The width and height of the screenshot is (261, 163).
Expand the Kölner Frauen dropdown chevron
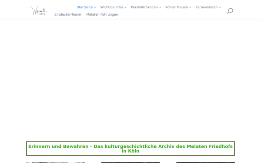coord(190,7)
